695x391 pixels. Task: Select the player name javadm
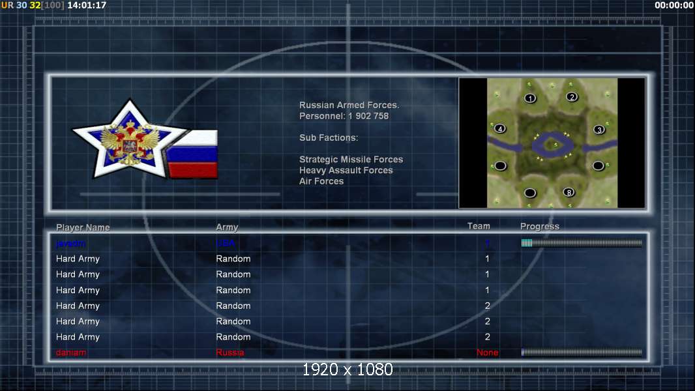(x=70, y=243)
